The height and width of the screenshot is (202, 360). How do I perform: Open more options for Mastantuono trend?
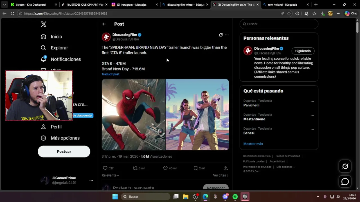point(312,115)
